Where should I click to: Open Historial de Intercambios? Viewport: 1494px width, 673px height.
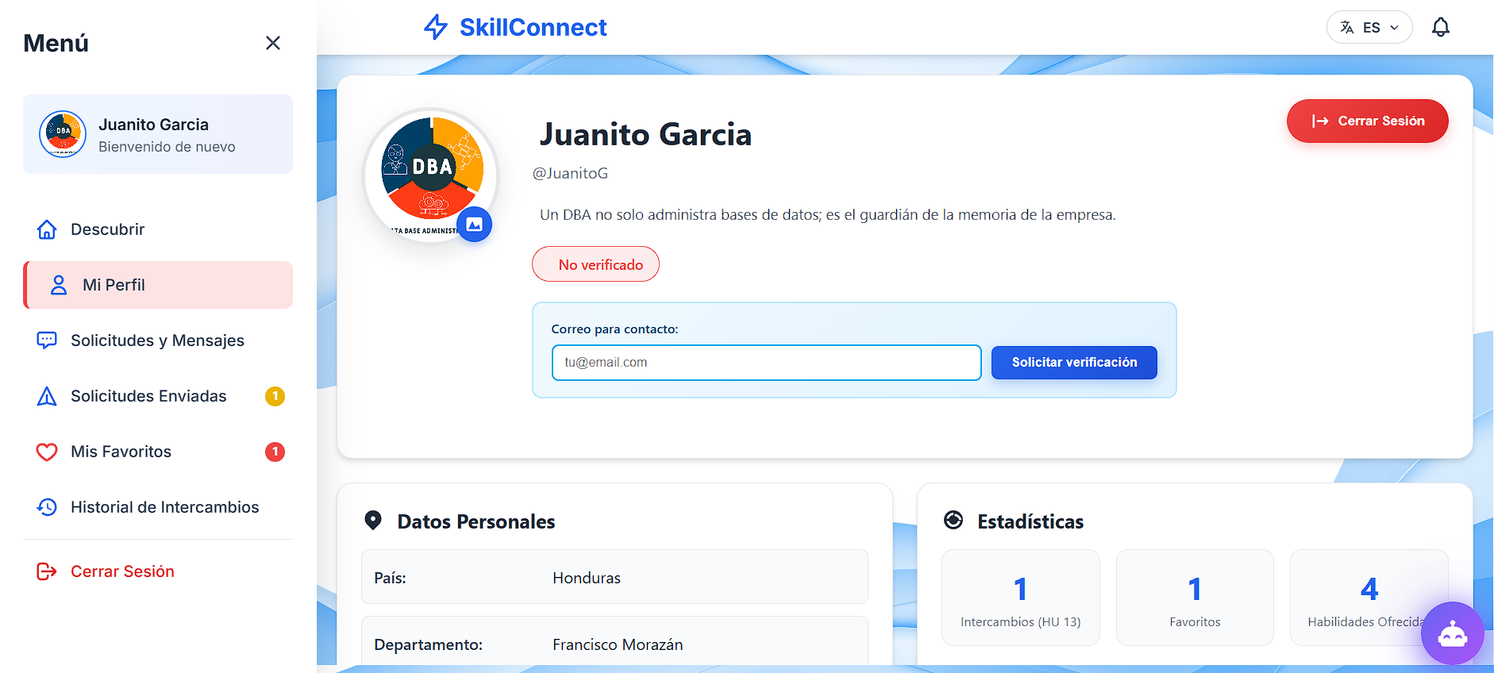158,507
